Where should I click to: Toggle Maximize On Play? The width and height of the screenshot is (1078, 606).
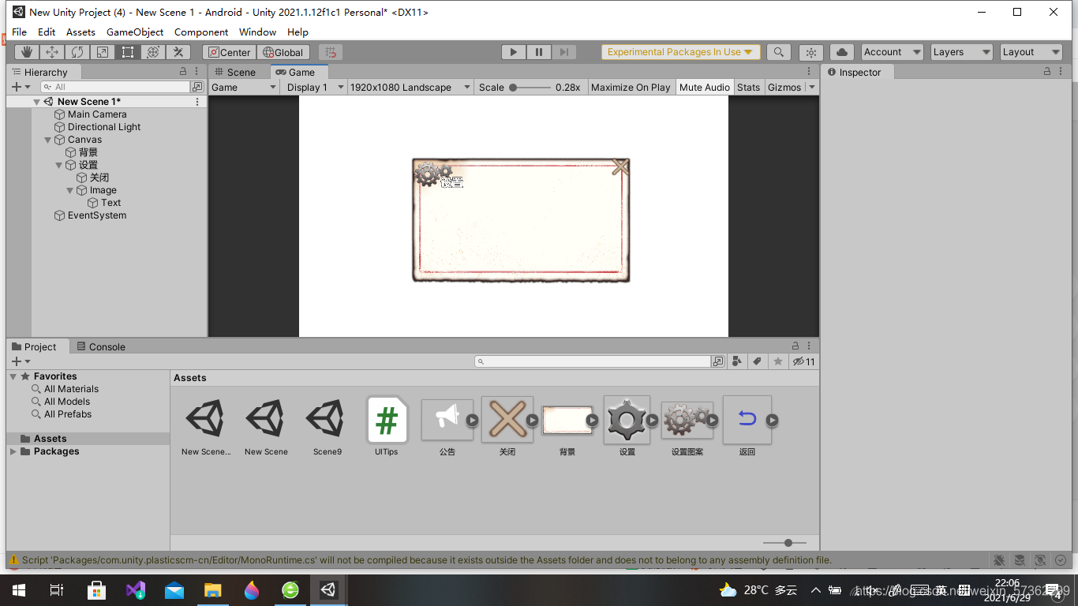(x=631, y=87)
